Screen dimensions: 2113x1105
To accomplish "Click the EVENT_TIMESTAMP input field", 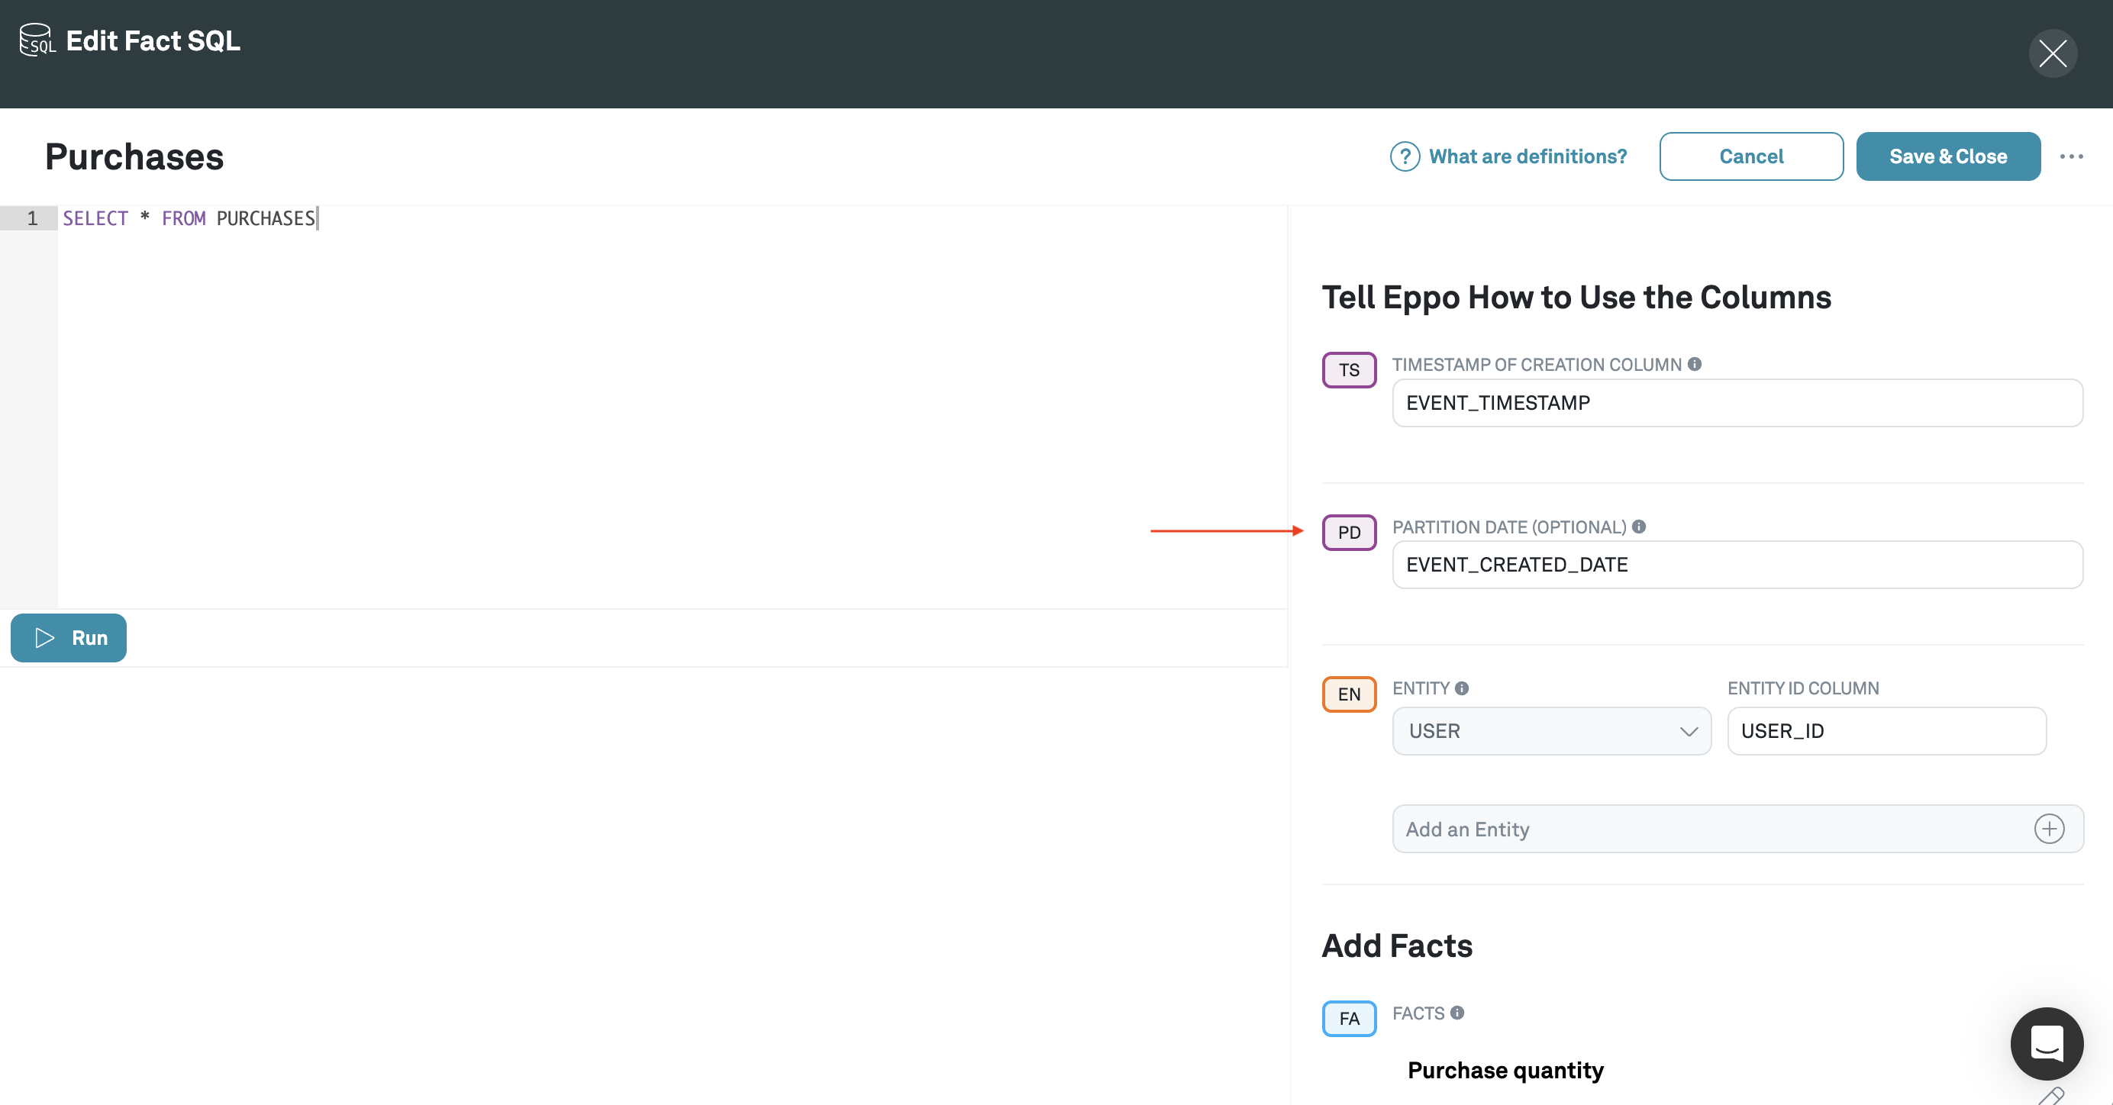I will point(1737,402).
